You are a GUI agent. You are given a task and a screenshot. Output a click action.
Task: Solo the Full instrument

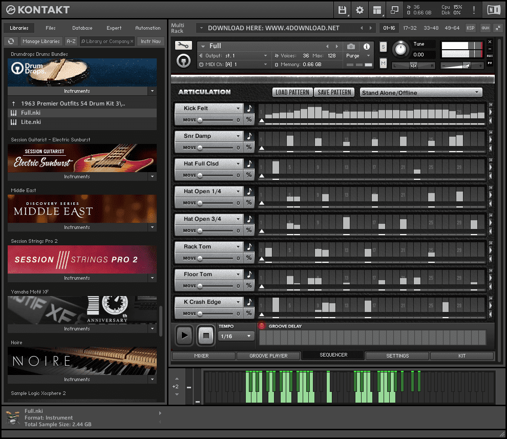point(383,47)
